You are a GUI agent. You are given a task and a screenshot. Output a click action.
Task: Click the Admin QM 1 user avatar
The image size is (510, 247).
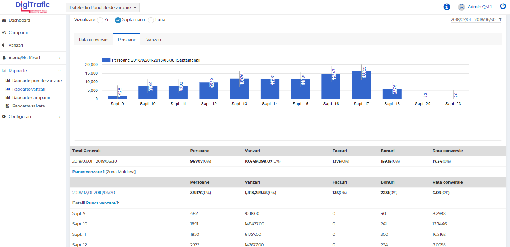pos(462,7)
